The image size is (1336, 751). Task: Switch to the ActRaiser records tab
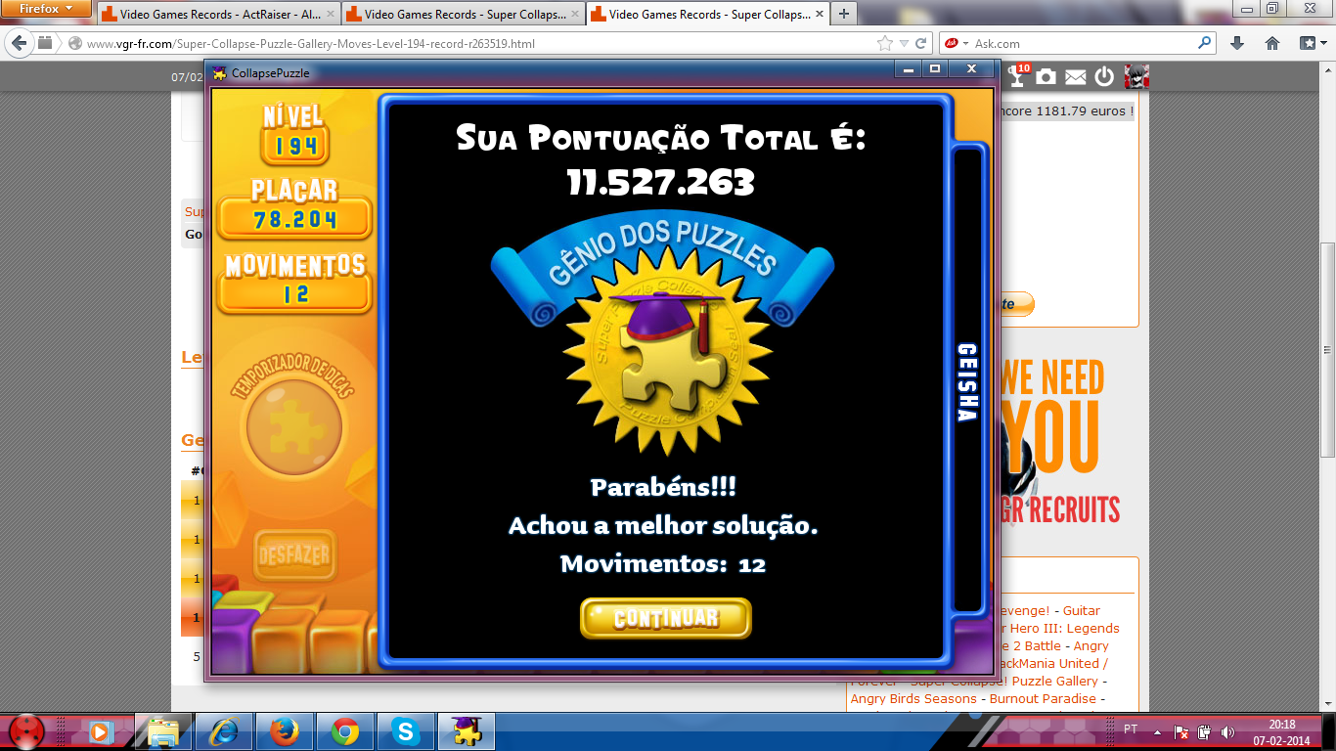coord(219,15)
